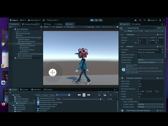Select PlayerFollowCamera object

[27, 41]
